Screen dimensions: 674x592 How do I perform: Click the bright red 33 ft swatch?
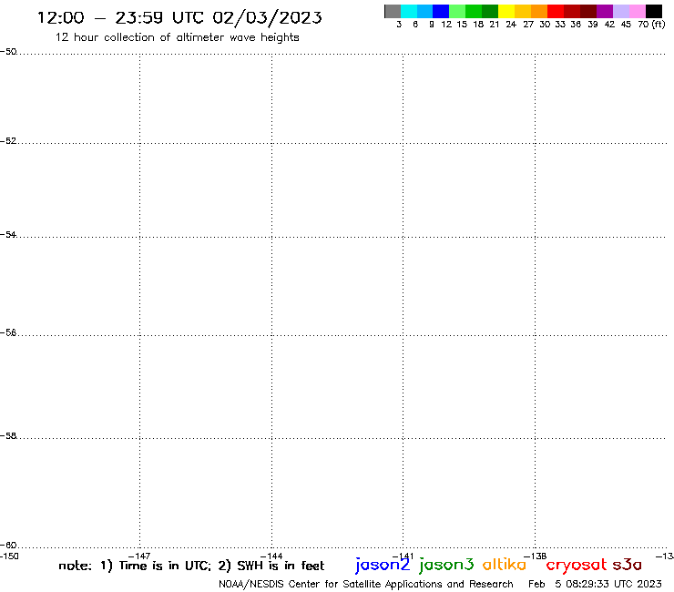[x=556, y=11]
